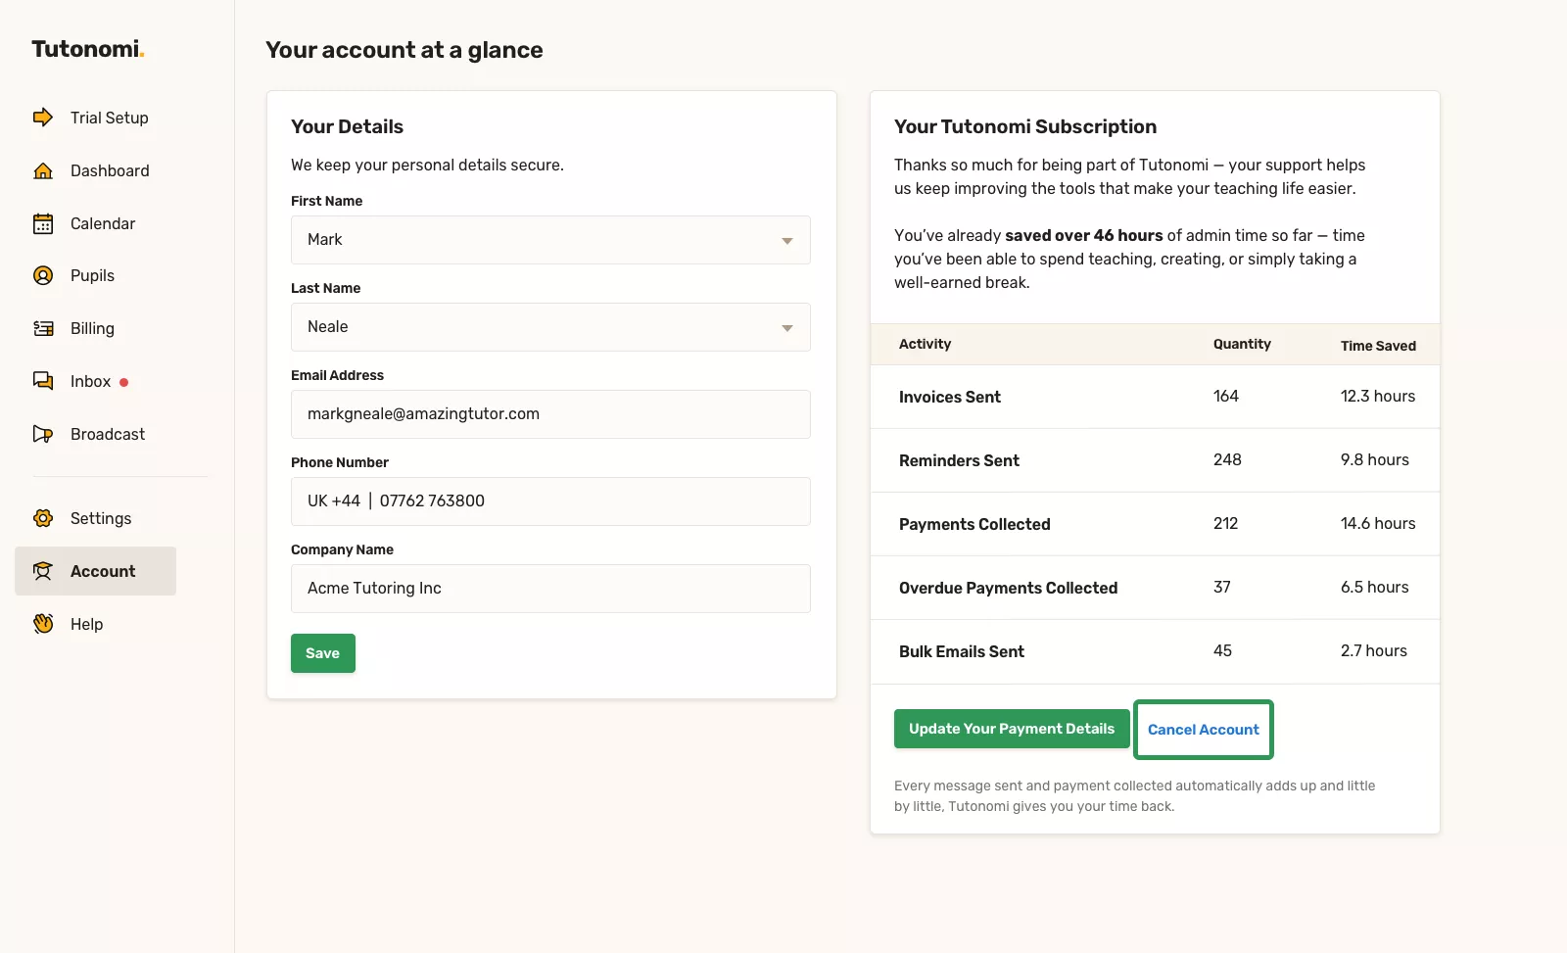Image resolution: width=1567 pixels, height=953 pixels.
Task: Click the Broadcast megaphone icon
Action: 43,434
